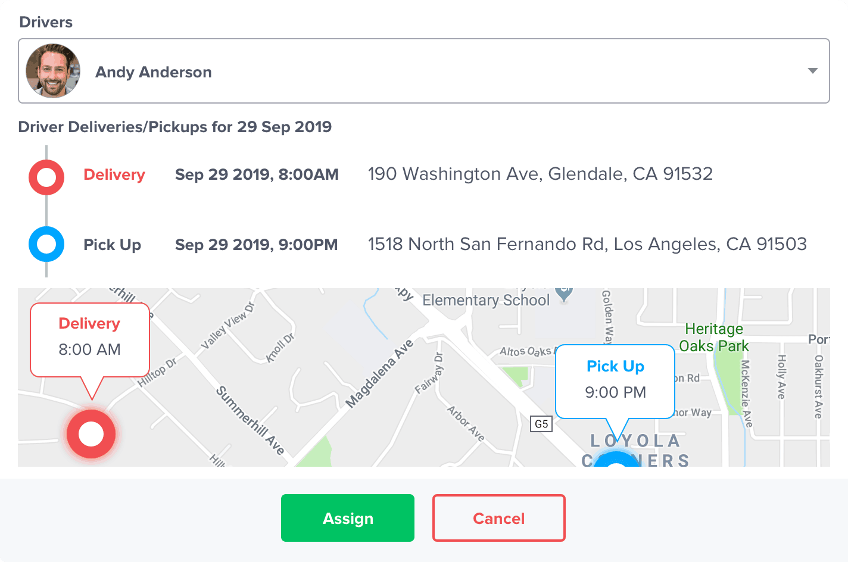The width and height of the screenshot is (848, 562).
Task: Open the Pick Up 9:00 PM map callout
Action: click(x=615, y=382)
